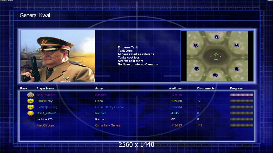The height and width of the screenshot is (153, 273).
Task: Click the China Tank General army entry
Action: click(x=108, y=125)
